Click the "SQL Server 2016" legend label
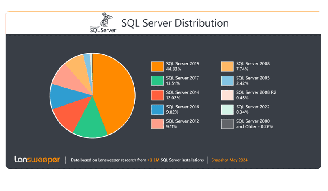This screenshot has height=191, width=328. coord(182,107)
